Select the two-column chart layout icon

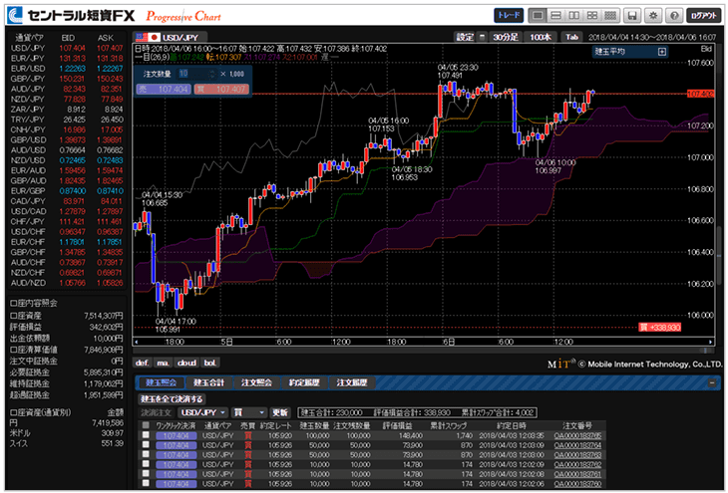574,16
